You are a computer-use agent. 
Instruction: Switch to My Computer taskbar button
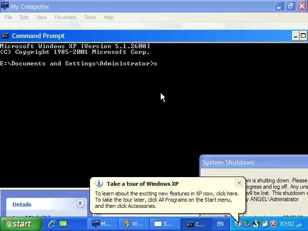point(102,224)
